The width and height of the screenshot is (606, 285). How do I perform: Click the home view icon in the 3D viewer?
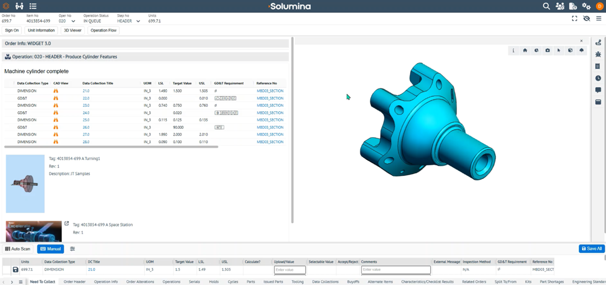click(x=525, y=50)
